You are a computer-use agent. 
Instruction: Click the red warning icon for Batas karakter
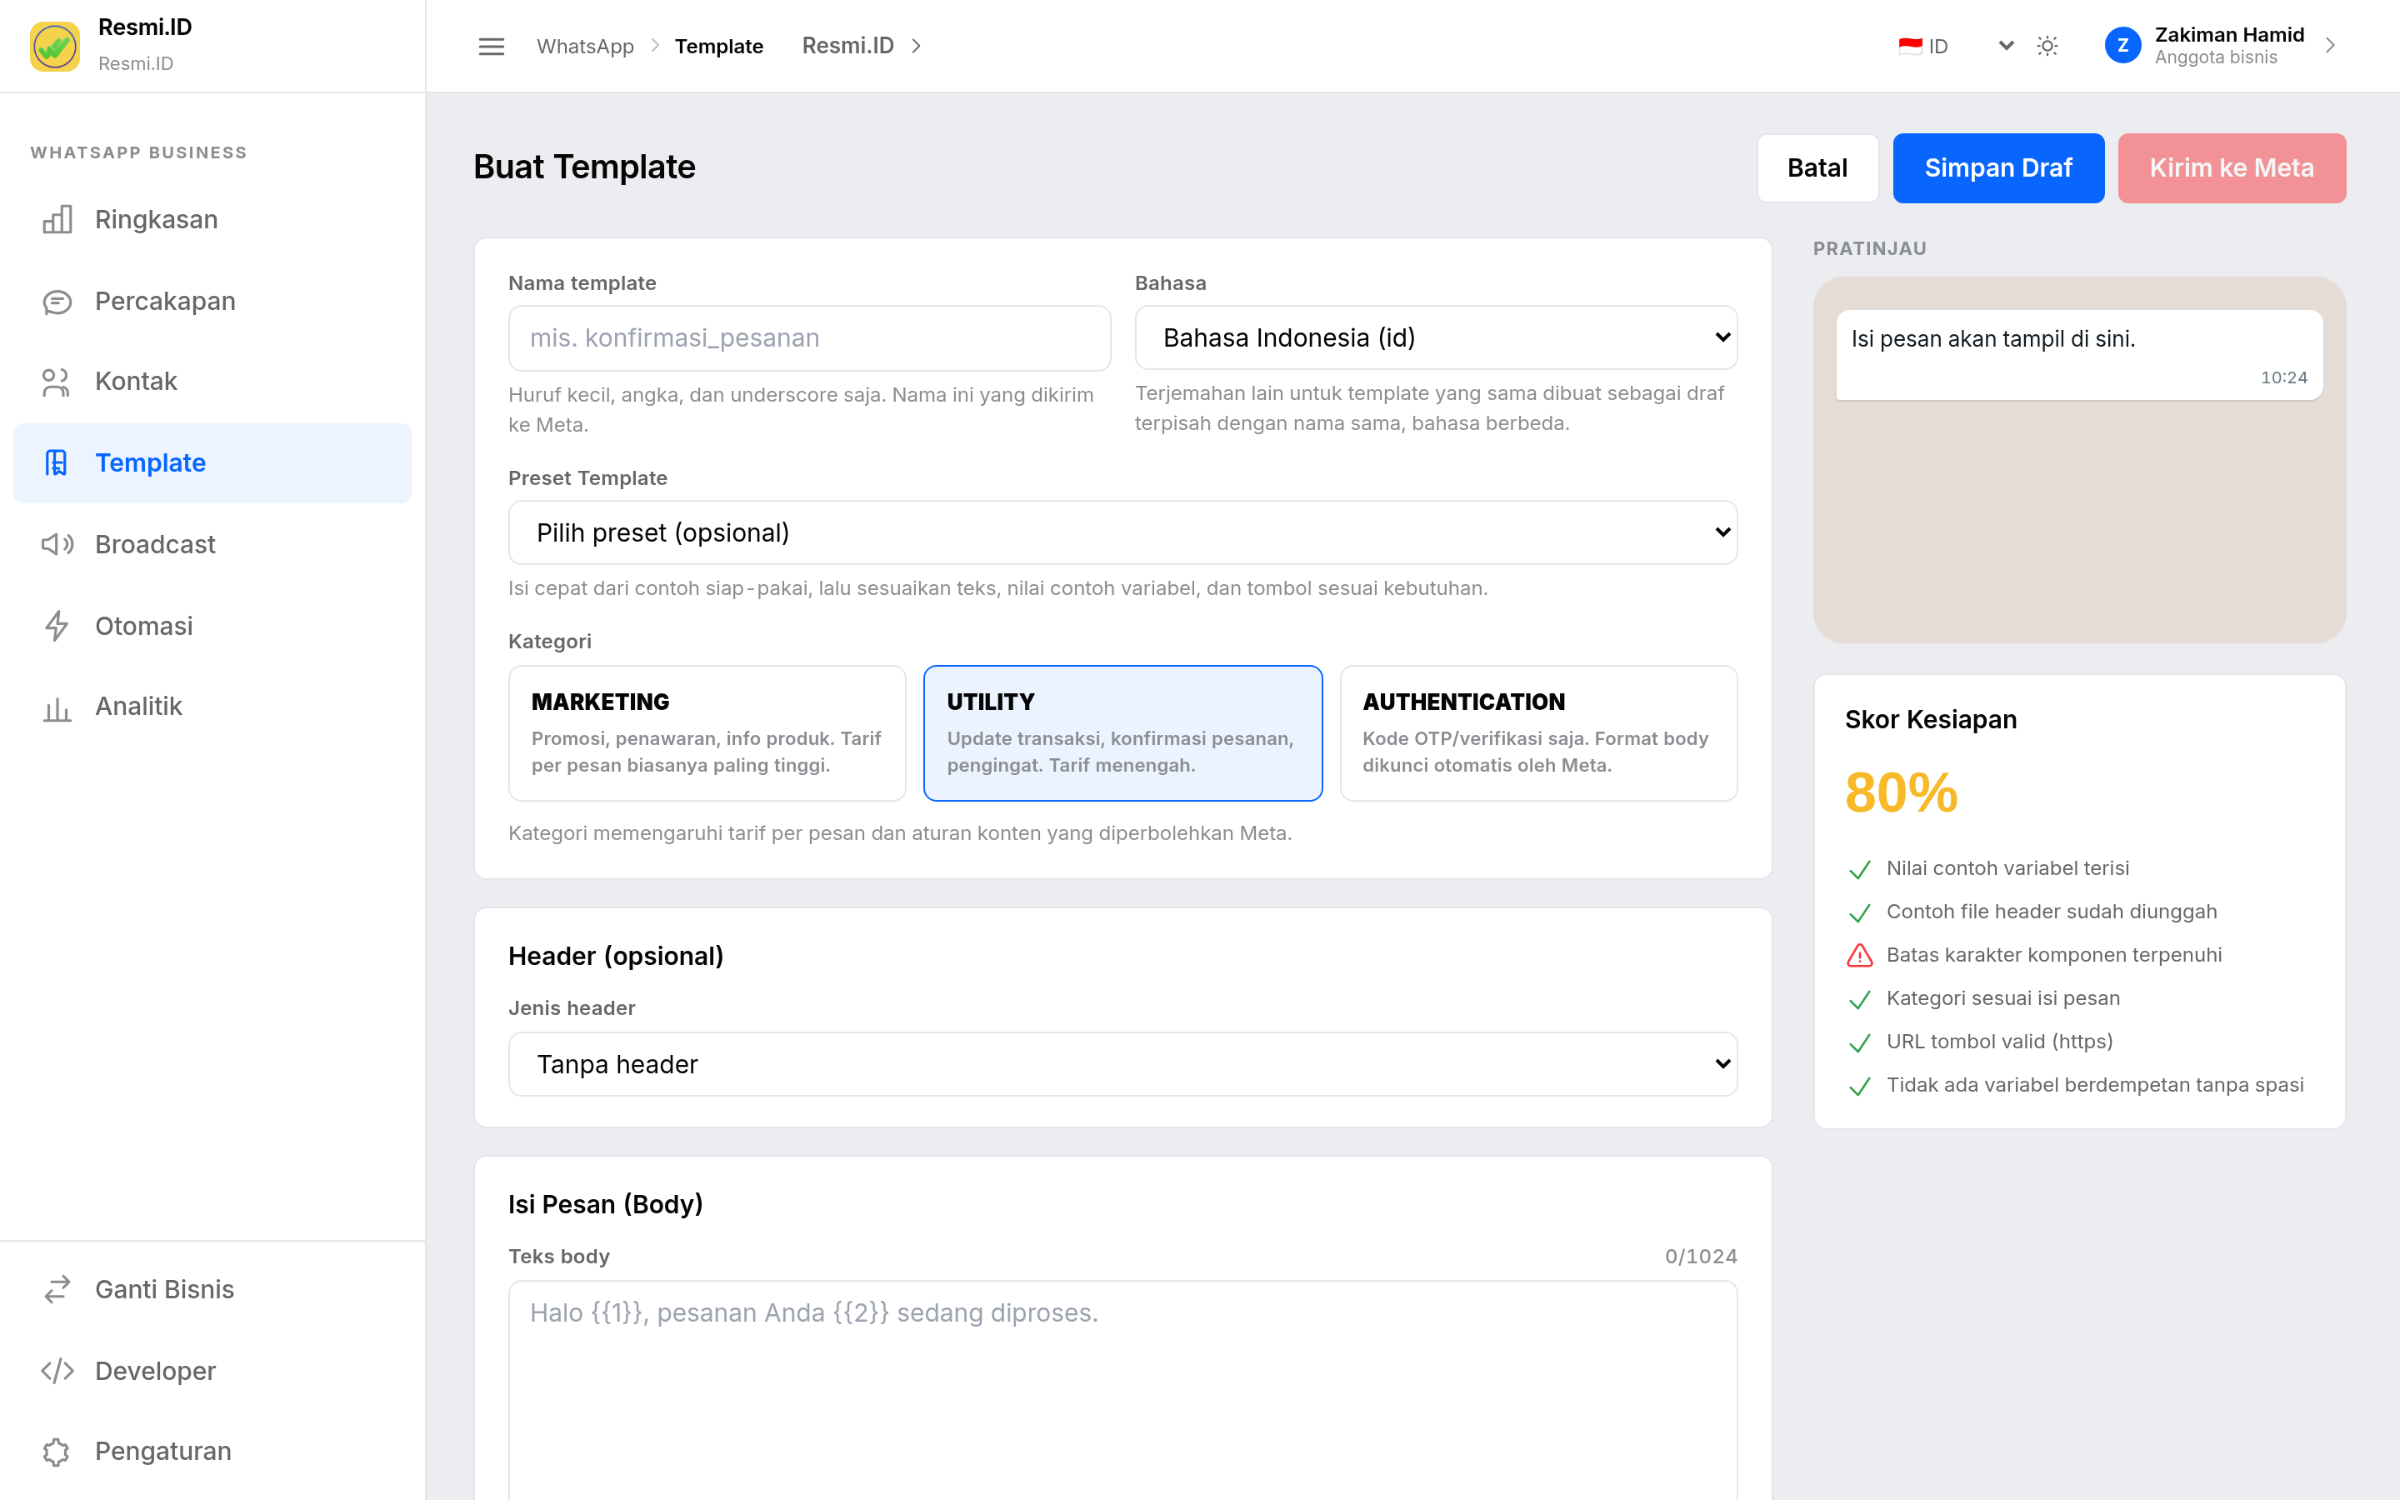[x=1859, y=955]
